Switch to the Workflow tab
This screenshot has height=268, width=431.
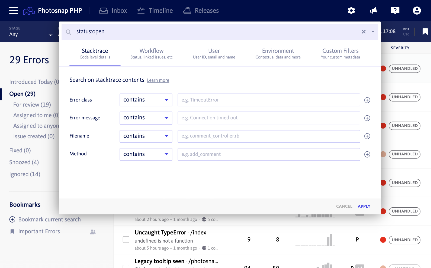point(152,53)
